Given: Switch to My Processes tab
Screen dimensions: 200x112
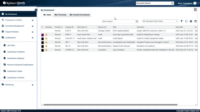Looking at the screenshot, I should (60, 15).
